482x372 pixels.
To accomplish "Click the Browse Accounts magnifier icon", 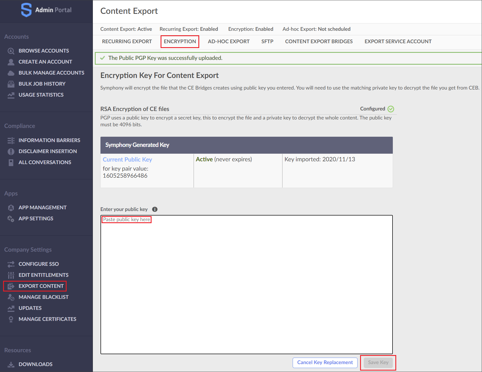I will (11, 51).
